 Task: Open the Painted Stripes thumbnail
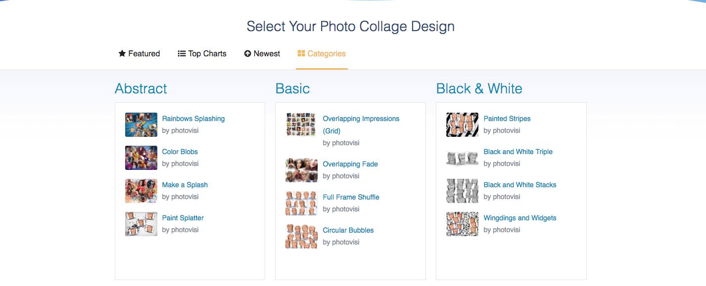[x=462, y=124]
